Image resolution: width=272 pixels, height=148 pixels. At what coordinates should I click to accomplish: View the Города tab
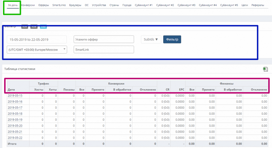point(127,5)
